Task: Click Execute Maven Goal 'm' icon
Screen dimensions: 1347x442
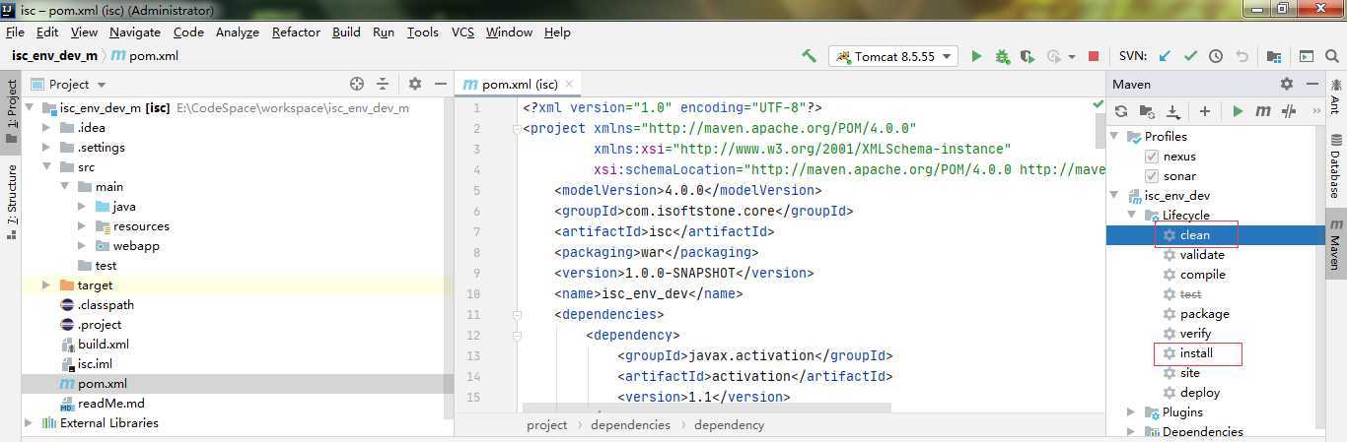Action: (1262, 111)
